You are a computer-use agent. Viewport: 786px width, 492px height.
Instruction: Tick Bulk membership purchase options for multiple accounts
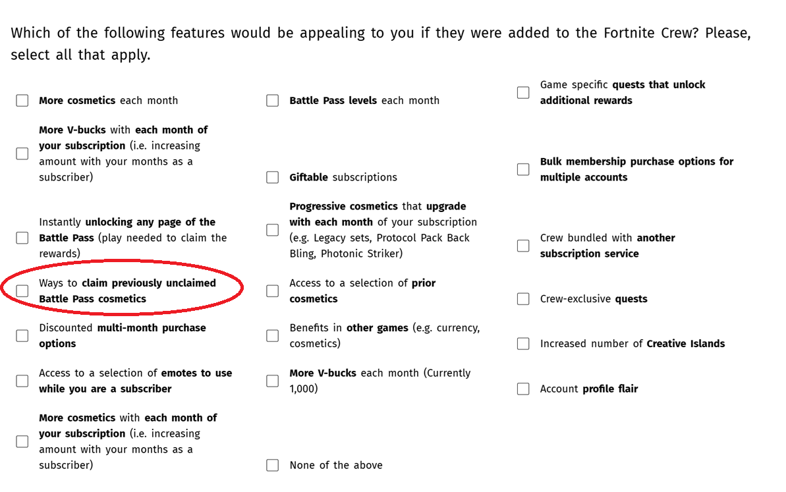coord(523,169)
